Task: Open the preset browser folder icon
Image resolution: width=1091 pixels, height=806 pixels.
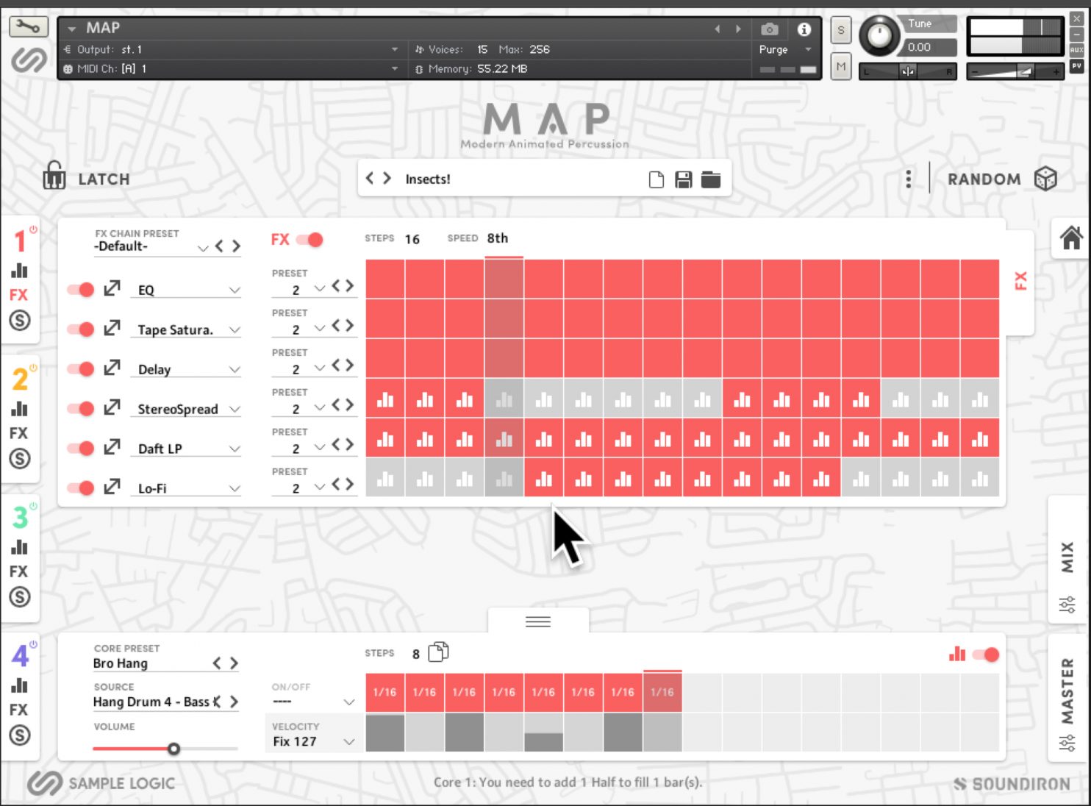Action: [x=710, y=178]
